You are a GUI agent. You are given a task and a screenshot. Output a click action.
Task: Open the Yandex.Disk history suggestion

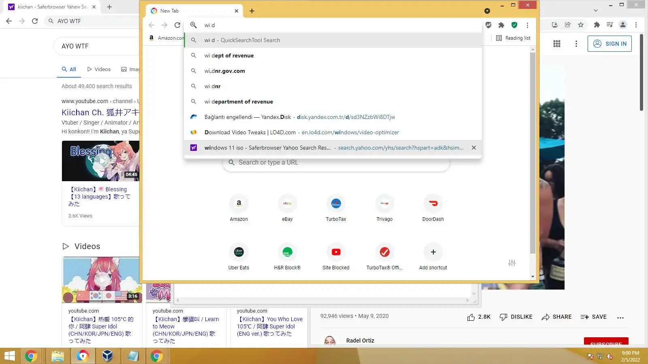pyautogui.click(x=333, y=117)
